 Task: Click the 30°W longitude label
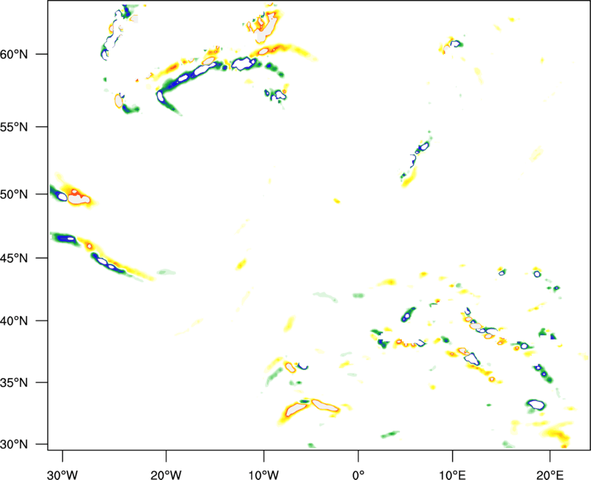63,475
